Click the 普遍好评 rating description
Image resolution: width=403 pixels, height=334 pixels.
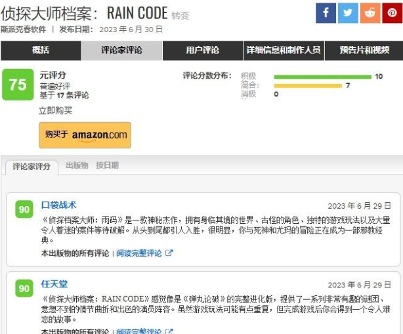pyautogui.click(x=55, y=86)
